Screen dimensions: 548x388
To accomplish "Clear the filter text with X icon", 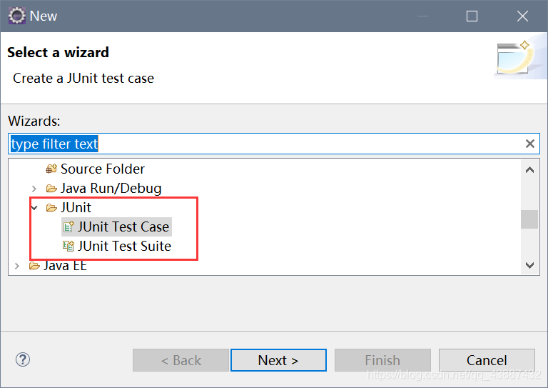I will (x=530, y=144).
